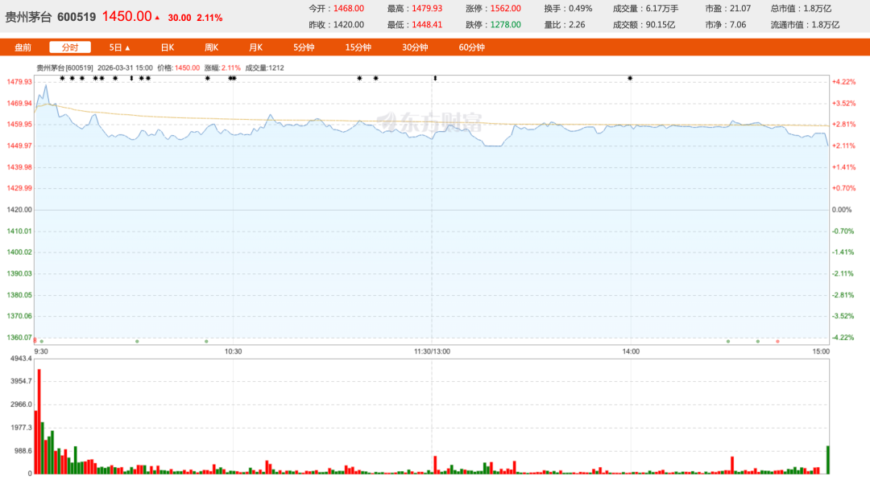This screenshot has width=870, height=480.
Task: Select the 30分钟 tab
Action: 415,47
